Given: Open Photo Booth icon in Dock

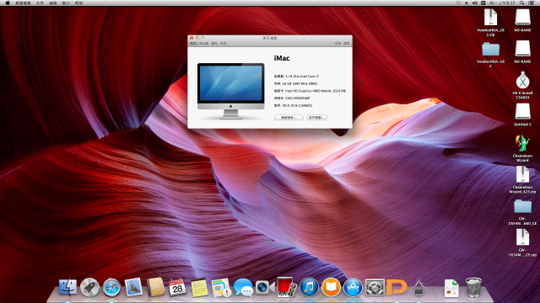Looking at the screenshot, I should (287, 287).
